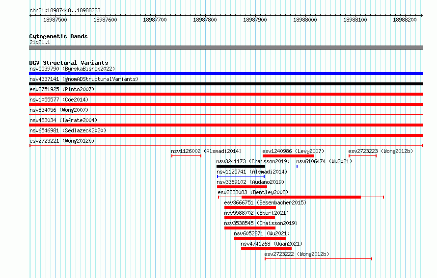Open the esv2233083 (Bentley2008) label
Image resolution: width=437 pixels, height=278 pixels.
click(x=253, y=192)
